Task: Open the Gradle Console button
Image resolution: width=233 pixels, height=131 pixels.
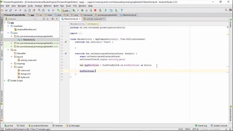Action: [x=219, y=126]
